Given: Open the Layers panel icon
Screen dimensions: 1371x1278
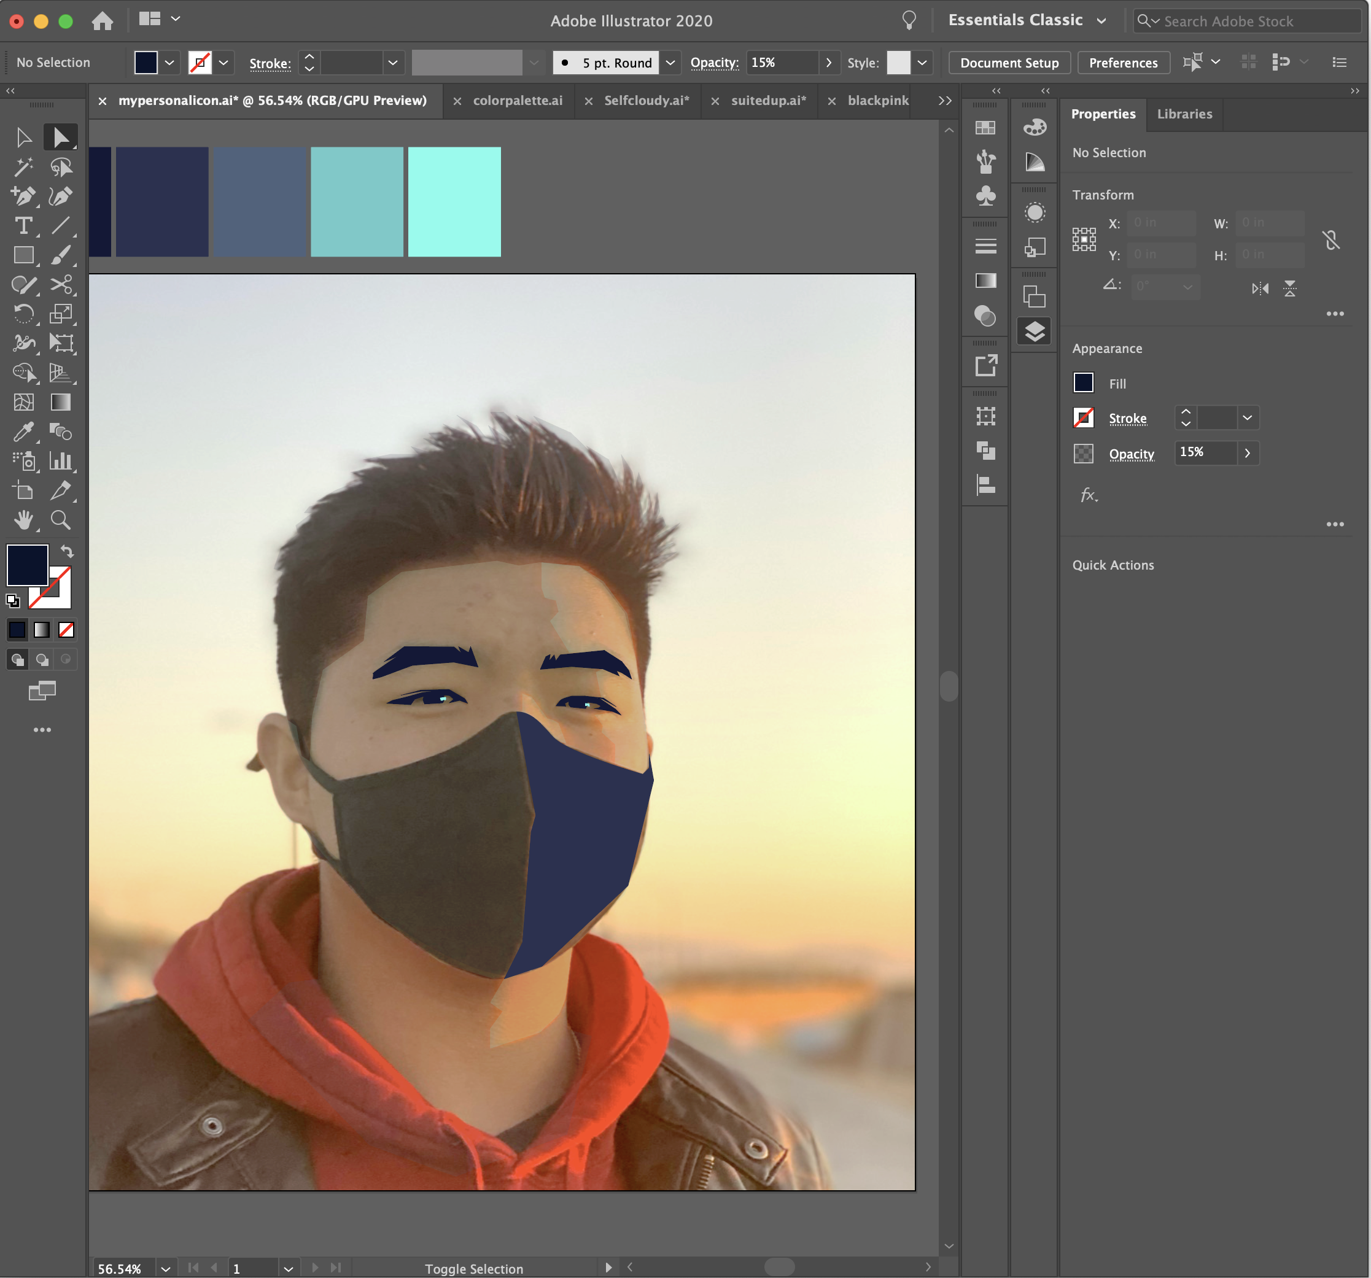Looking at the screenshot, I should click(1035, 331).
